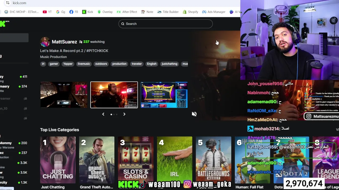Go to previous featured stream with left arrow
This screenshot has width=339, height=190.
click(x=103, y=114)
